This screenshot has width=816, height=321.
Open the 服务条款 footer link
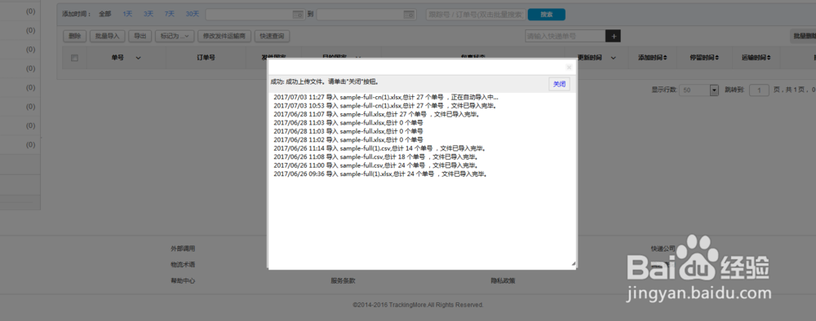[343, 280]
